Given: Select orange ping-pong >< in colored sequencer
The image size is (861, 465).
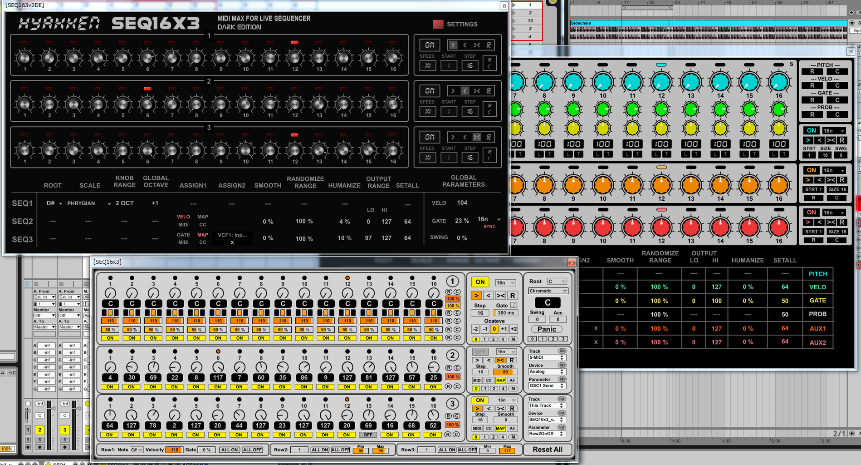Looking at the screenshot, I should [831, 180].
